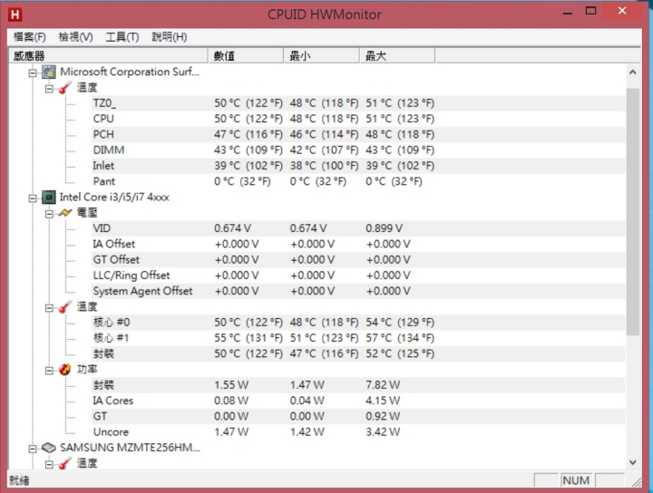
Task: Select the Pant temperature row
Action: pyautogui.click(x=358, y=181)
